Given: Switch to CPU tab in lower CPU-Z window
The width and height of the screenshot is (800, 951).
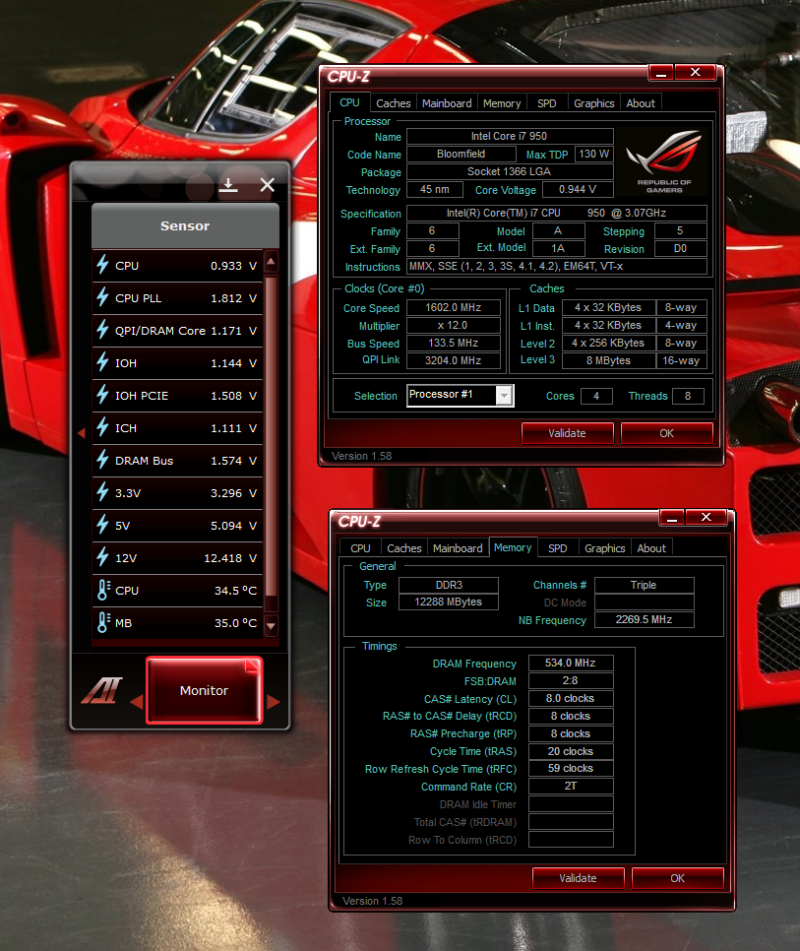Looking at the screenshot, I should tap(360, 548).
